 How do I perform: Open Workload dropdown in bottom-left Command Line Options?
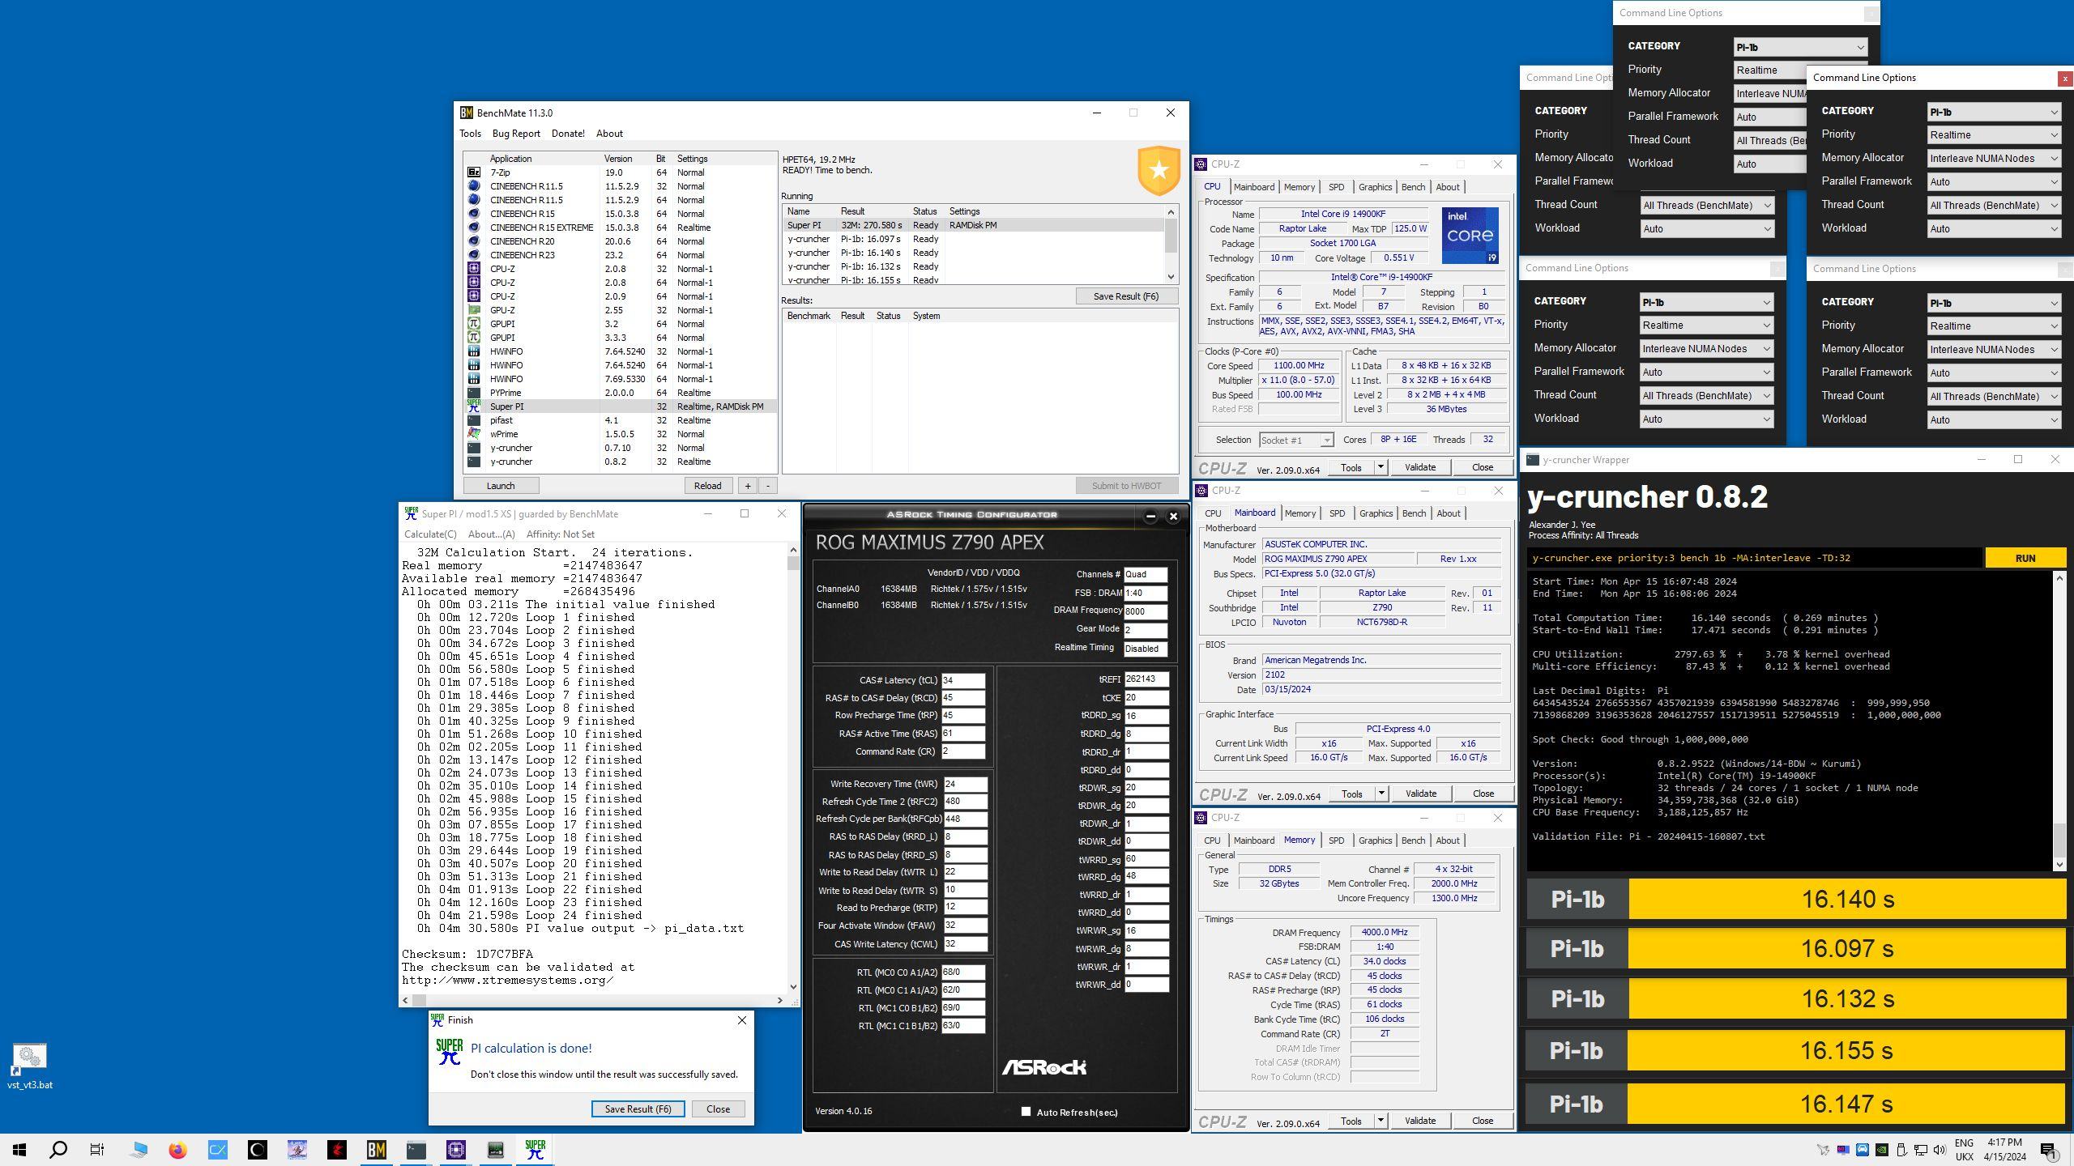(x=1706, y=419)
